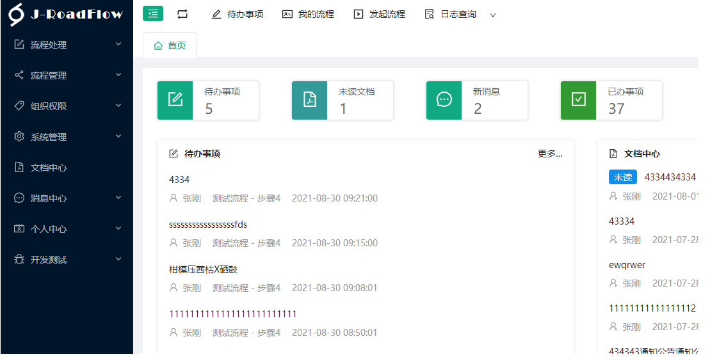Open todo item 柑模压茜枯X硒鼓

point(204,269)
